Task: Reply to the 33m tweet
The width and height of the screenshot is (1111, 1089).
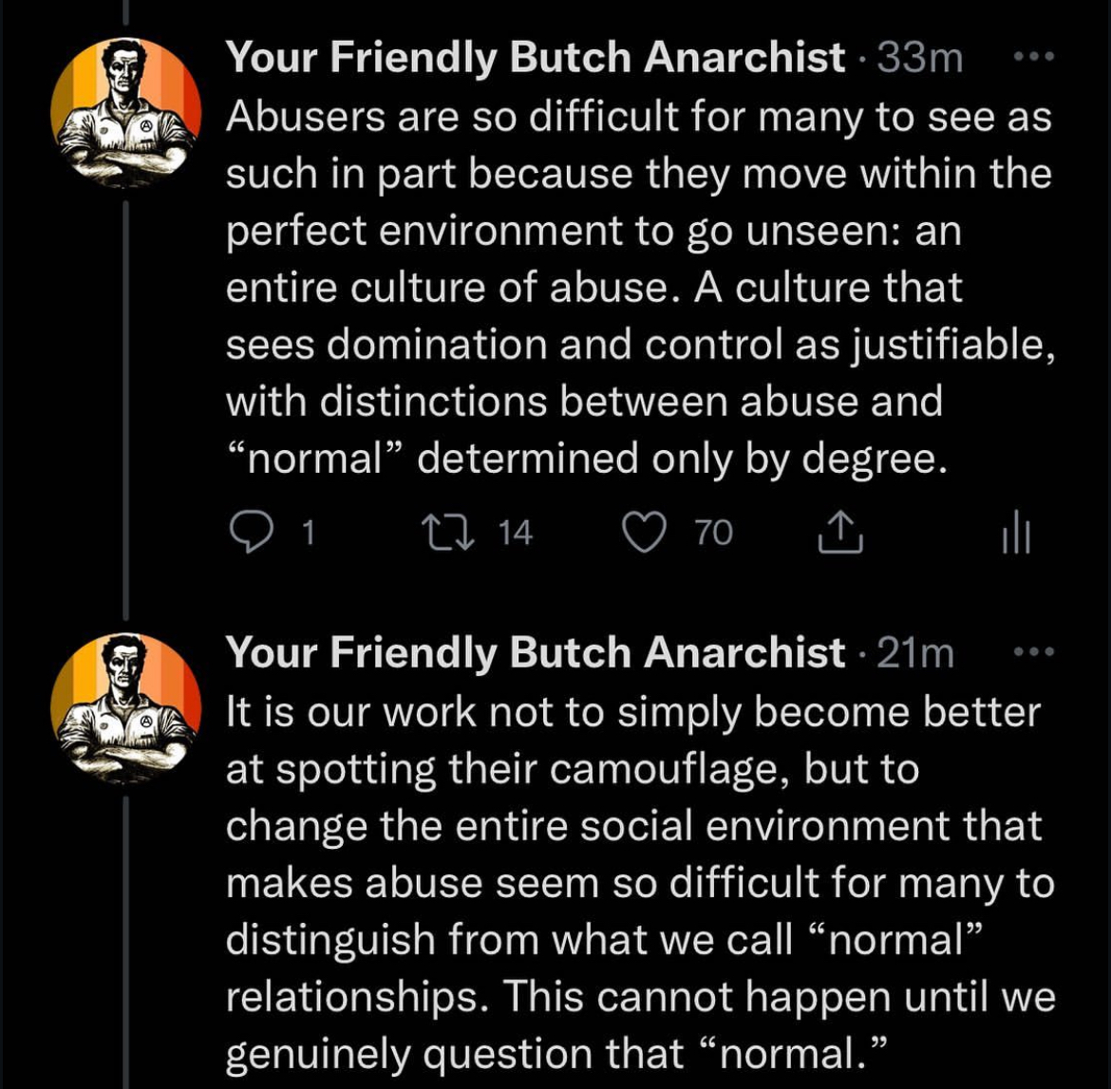Action: point(250,534)
